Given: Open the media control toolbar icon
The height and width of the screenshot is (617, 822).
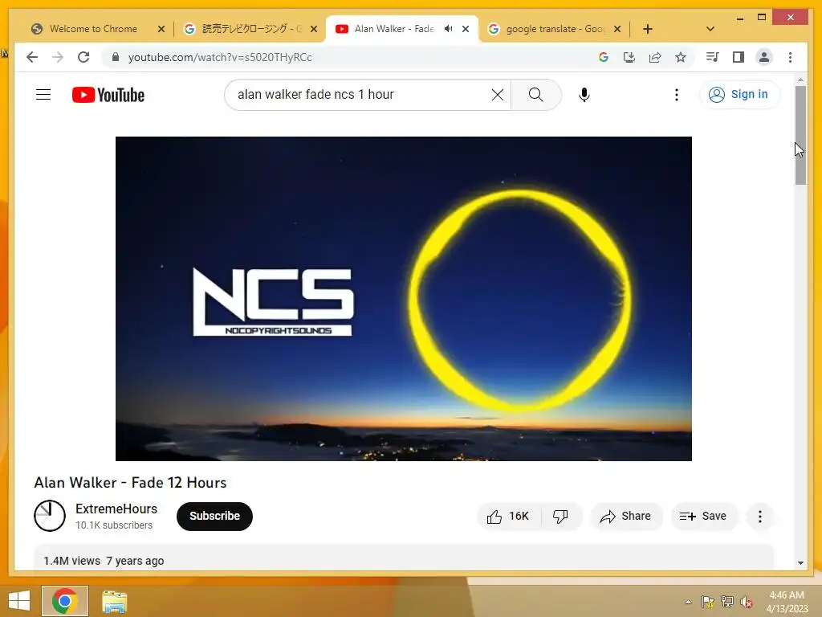Looking at the screenshot, I should click(713, 57).
